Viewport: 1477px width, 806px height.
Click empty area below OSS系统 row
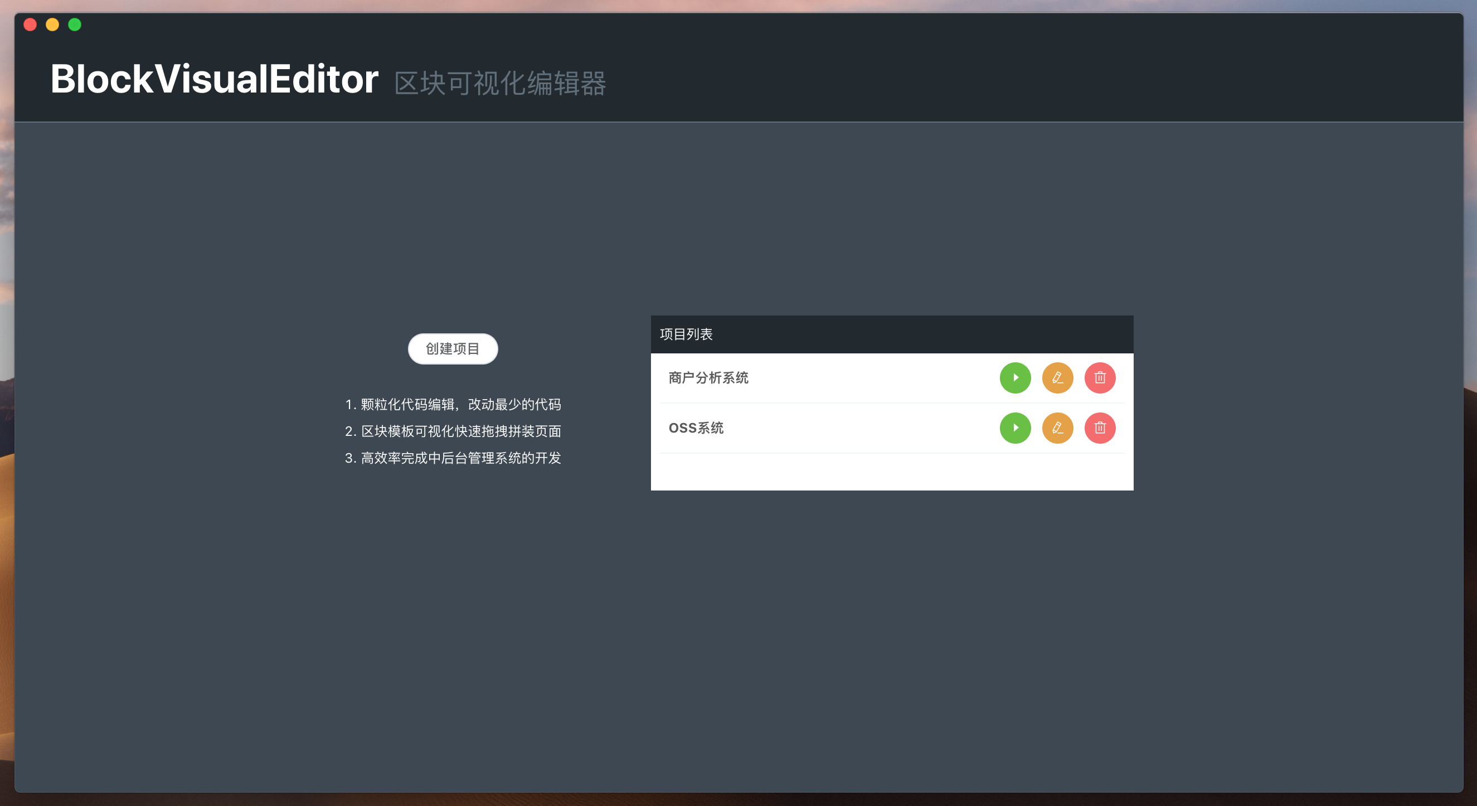coord(891,472)
